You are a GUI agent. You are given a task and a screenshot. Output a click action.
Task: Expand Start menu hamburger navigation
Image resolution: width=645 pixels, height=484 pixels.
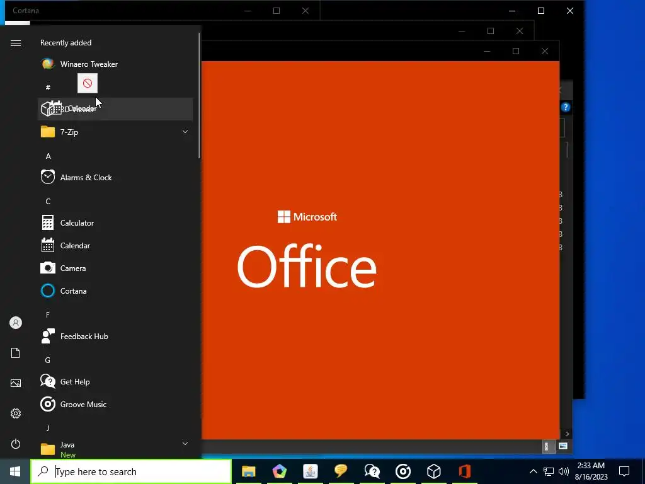[16, 43]
